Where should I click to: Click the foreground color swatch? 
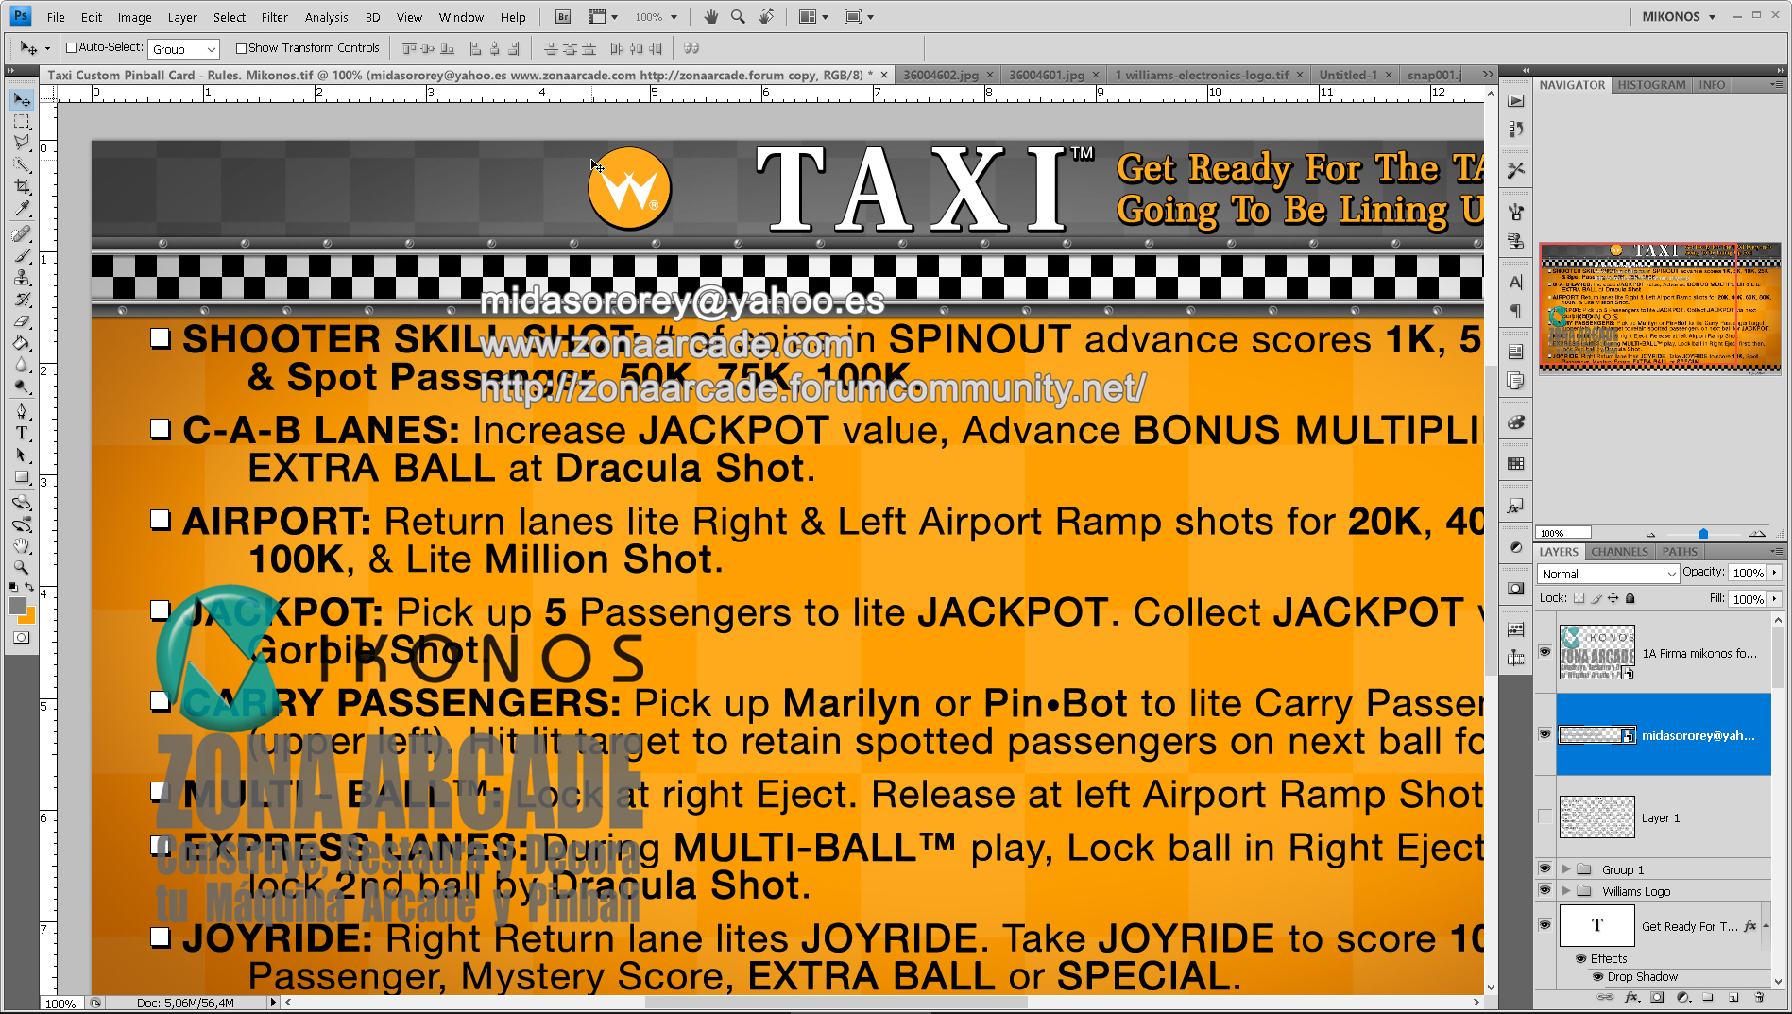pyautogui.click(x=16, y=606)
